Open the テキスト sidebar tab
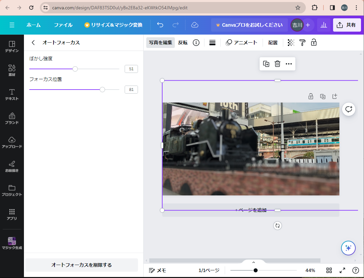The image size is (364, 278). (x=12, y=95)
